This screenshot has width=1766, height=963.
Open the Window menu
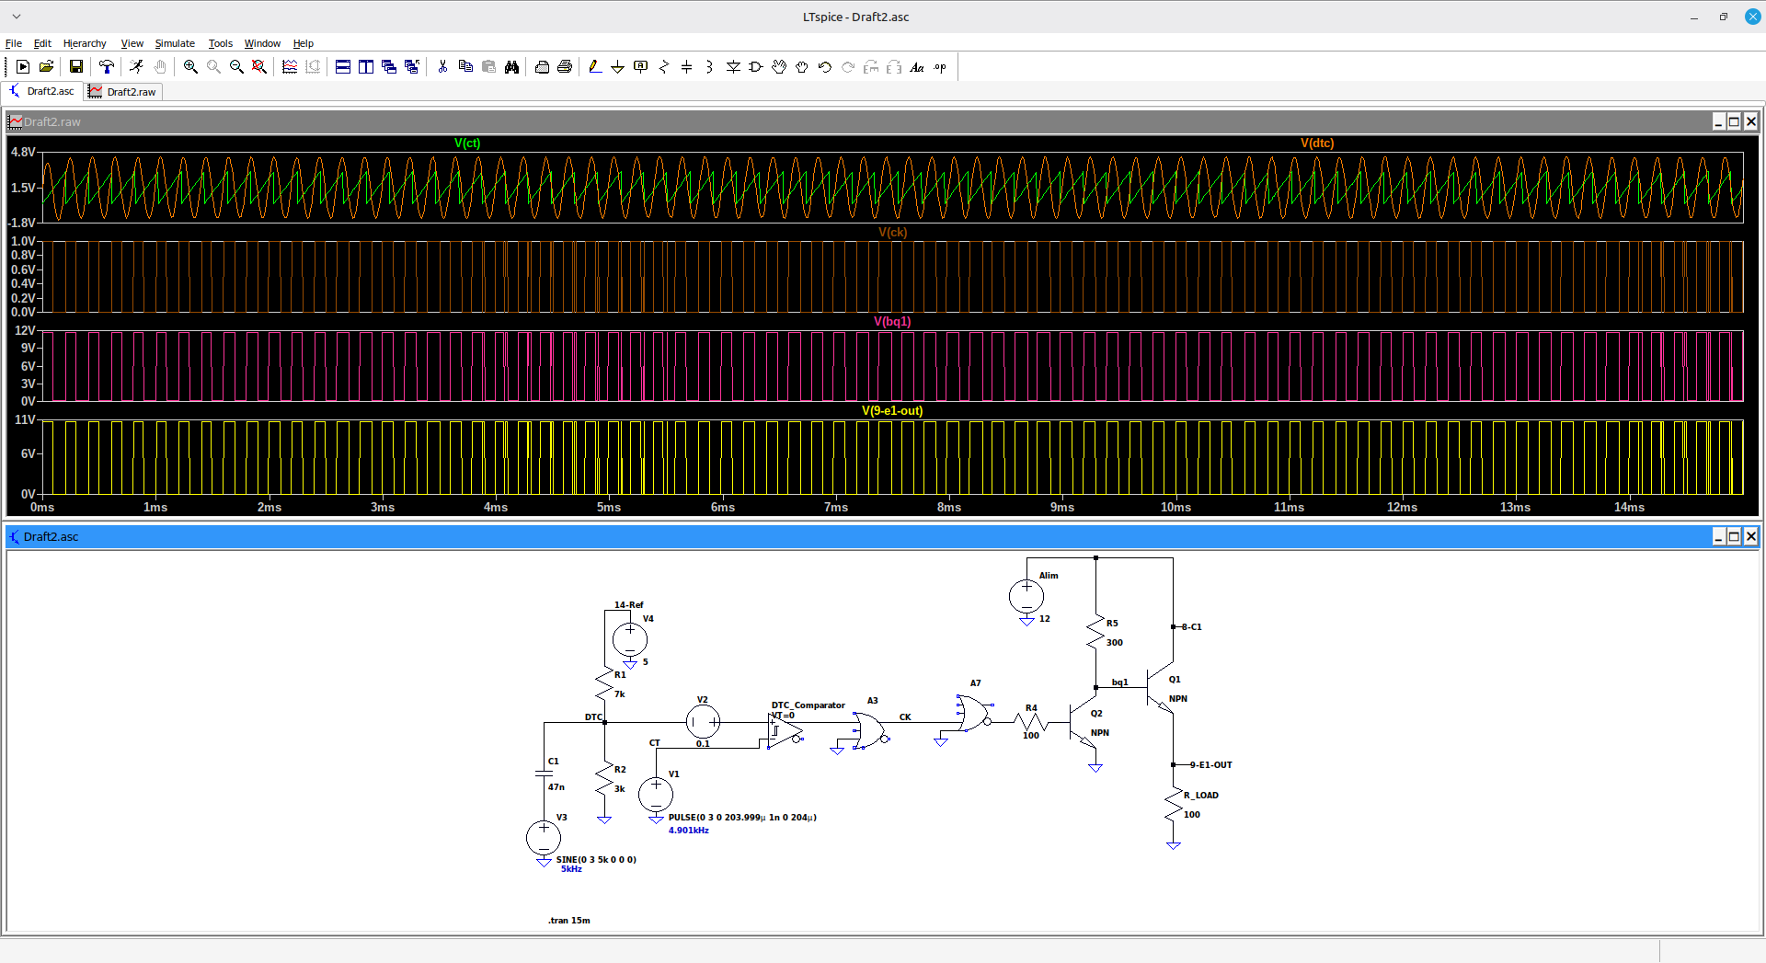(x=262, y=43)
